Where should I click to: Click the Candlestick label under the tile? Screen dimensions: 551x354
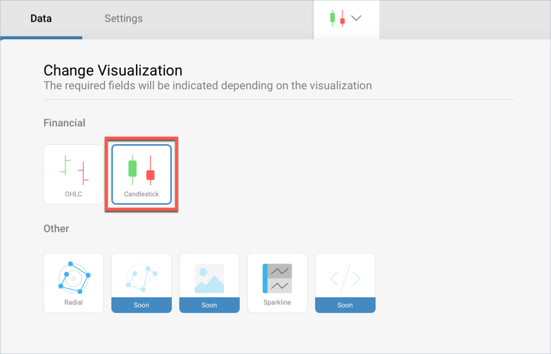141,194
